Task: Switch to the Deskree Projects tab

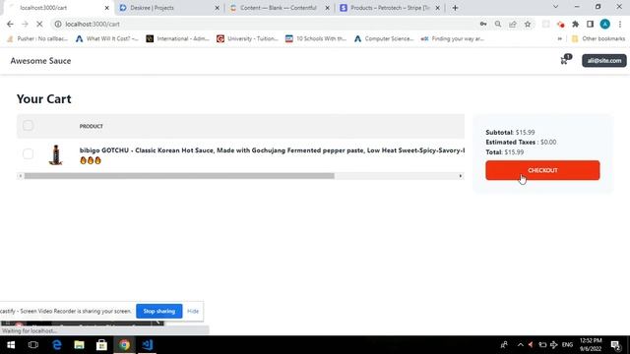Action: point(168,8)
